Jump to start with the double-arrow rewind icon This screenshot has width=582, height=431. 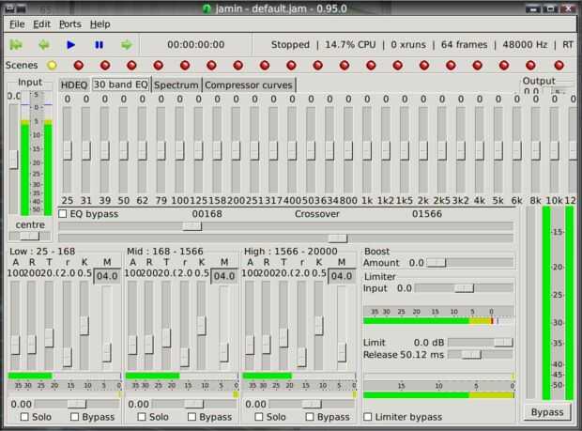tap(16, 44)
